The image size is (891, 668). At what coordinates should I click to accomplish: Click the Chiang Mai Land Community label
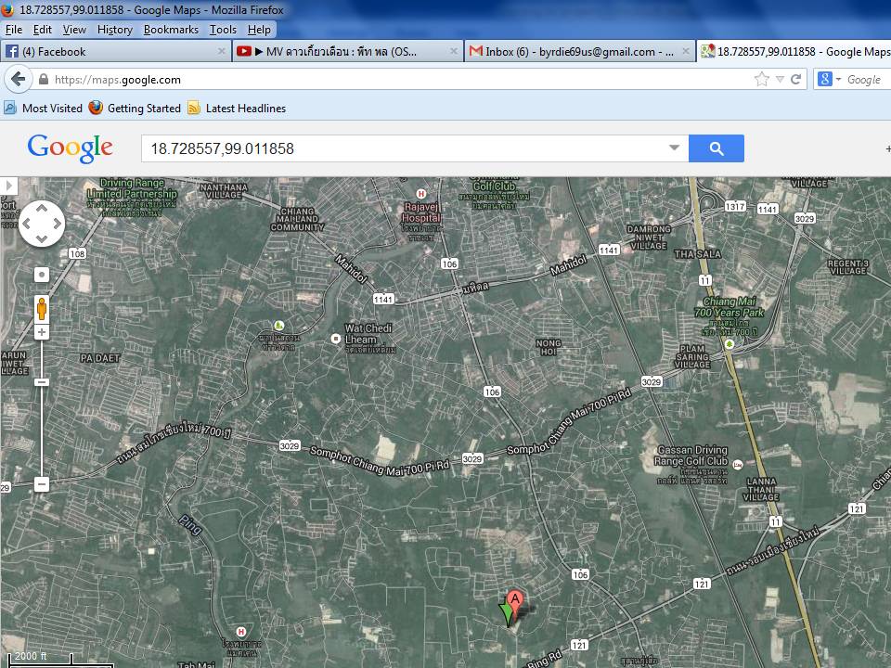pos(297,219)
